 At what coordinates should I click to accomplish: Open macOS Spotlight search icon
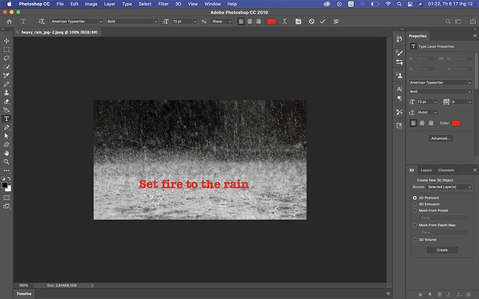(x=399, y=4)
